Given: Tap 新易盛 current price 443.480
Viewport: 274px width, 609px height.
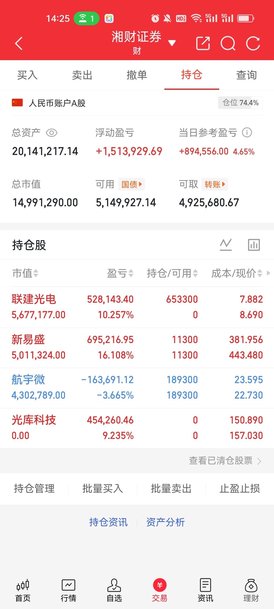Looking at the screenshot, I should [246, 355].
